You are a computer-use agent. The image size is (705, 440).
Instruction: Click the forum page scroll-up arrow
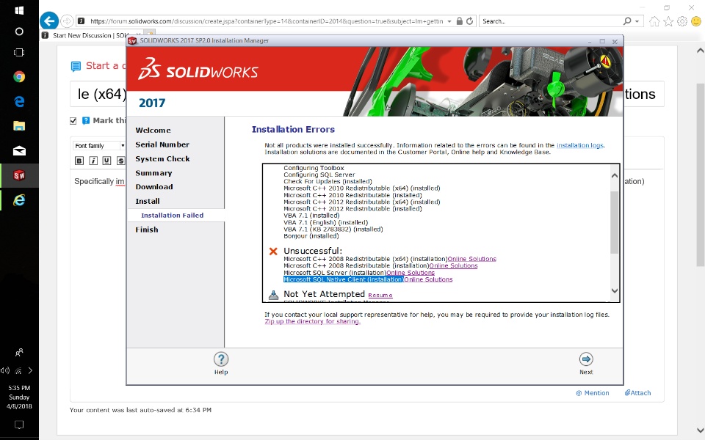pyautogui.click(x=700, y=51)
